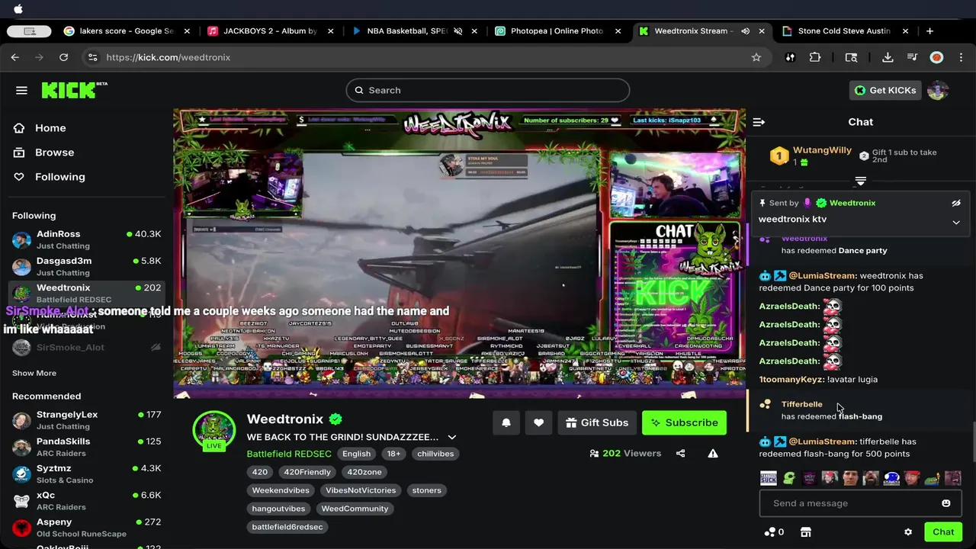Open PandaSkills recommended channel
Image resolution: width=976 pixels, height=549 pixels.
[86, 447]
